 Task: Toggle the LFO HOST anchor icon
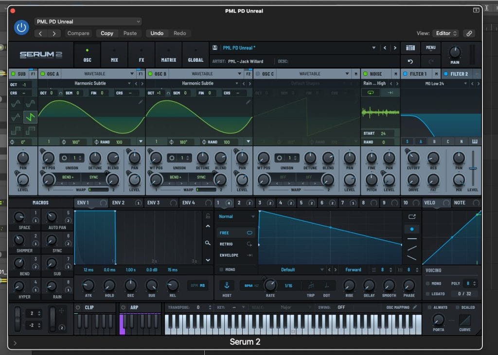pyautogui.click(x=227, y=285)
